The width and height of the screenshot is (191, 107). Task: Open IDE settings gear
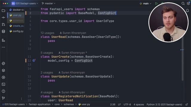(x=188, y=4)
